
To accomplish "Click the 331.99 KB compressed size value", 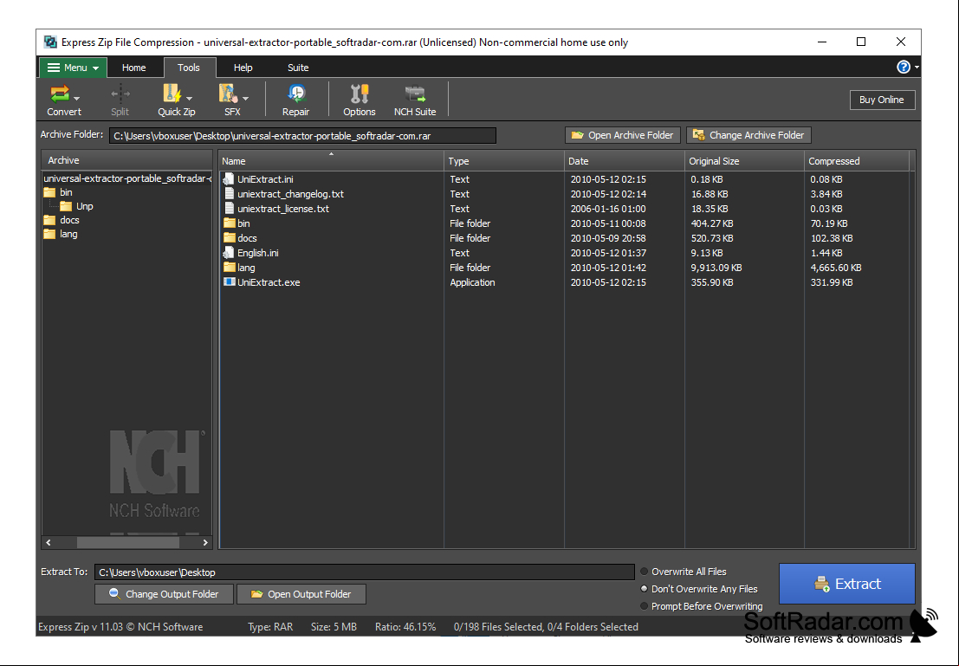I will pyautogui.click(x=831, y=282).
